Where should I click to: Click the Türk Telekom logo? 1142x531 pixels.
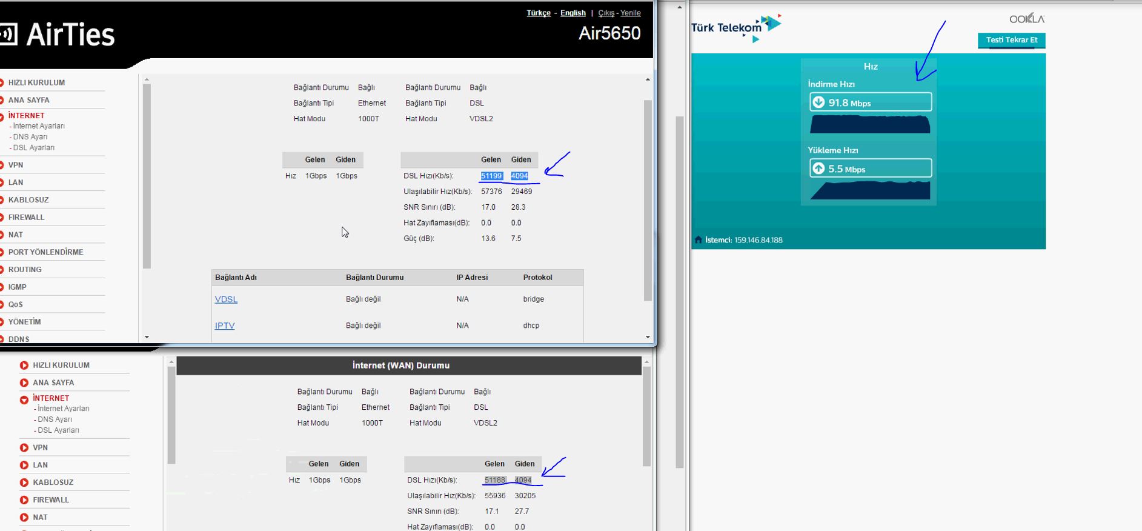click(736, 28)
